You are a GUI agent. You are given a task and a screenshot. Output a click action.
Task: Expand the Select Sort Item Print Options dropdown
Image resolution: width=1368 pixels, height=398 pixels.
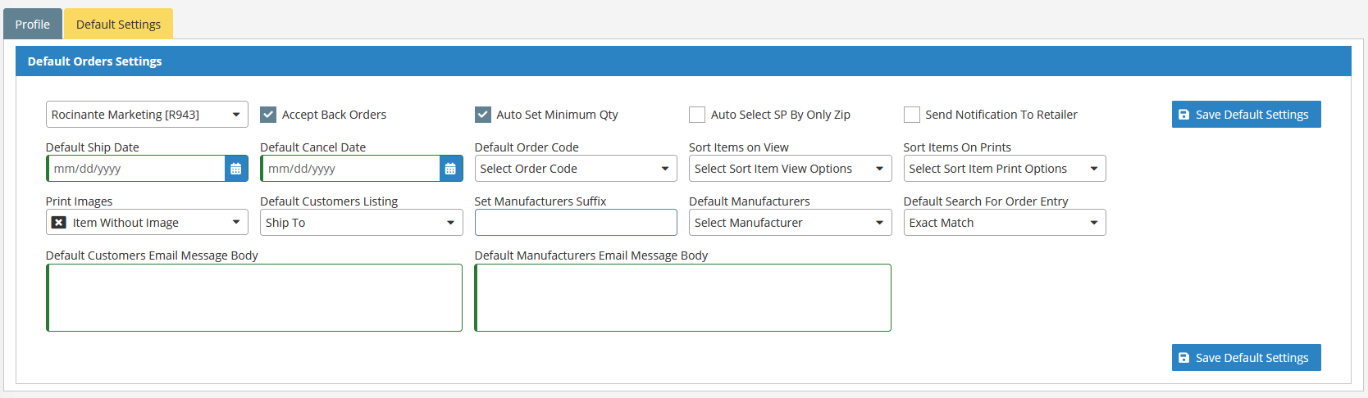click(1005, 169)
